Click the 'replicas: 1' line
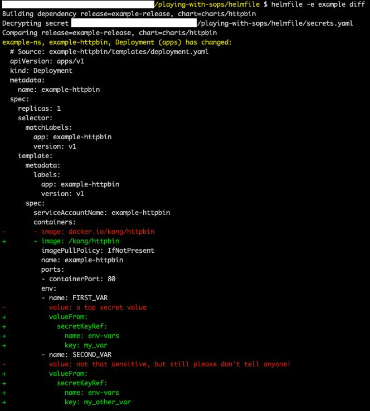 tap(39, 108)
